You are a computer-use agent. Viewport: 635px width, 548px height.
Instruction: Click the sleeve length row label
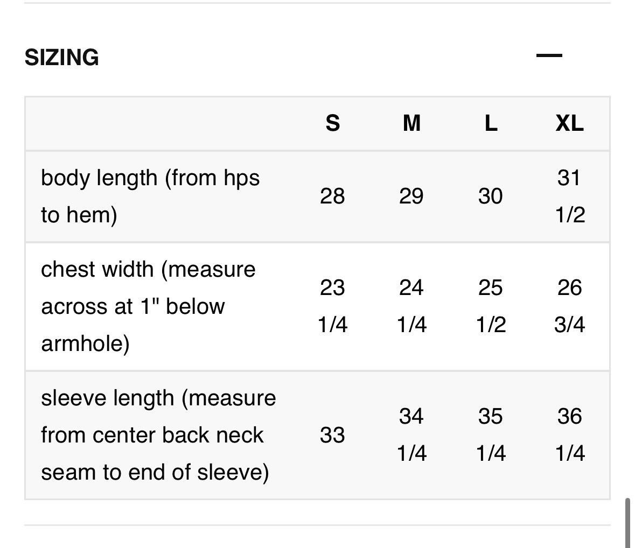point(158,435)
